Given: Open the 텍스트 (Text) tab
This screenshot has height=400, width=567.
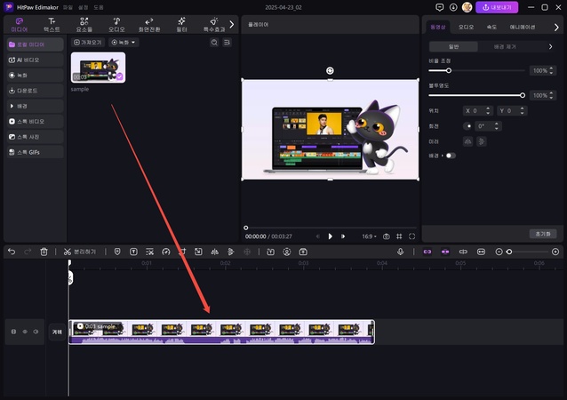Looking at the screenshot, I should [x=52, y=24].
